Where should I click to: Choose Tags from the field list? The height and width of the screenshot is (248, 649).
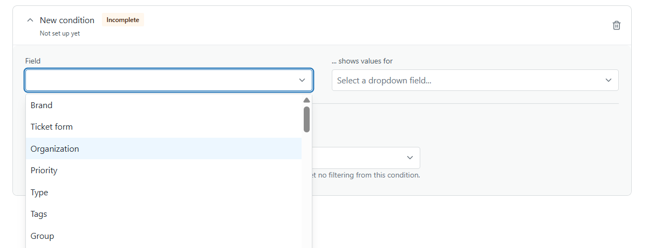[x=163, y=214]
